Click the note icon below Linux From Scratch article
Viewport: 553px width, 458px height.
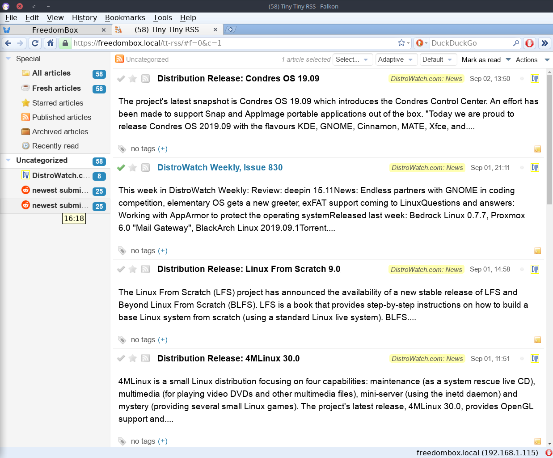(x=538, y=340)
